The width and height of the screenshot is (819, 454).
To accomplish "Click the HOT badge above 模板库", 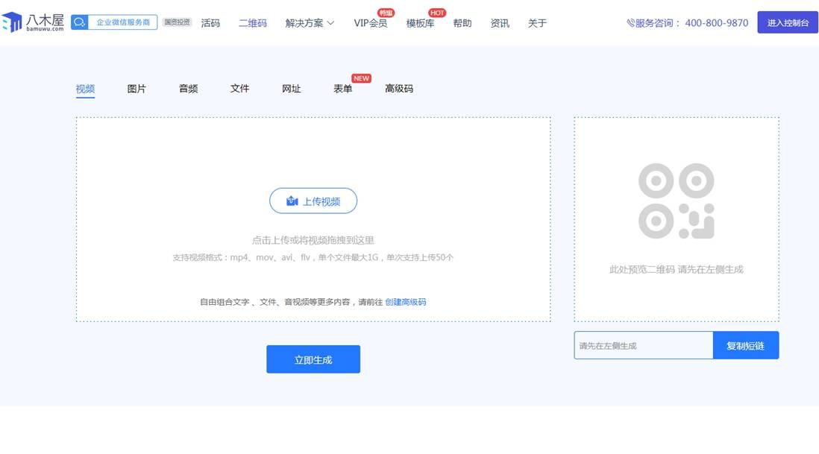I will click(x=437, y=13).
